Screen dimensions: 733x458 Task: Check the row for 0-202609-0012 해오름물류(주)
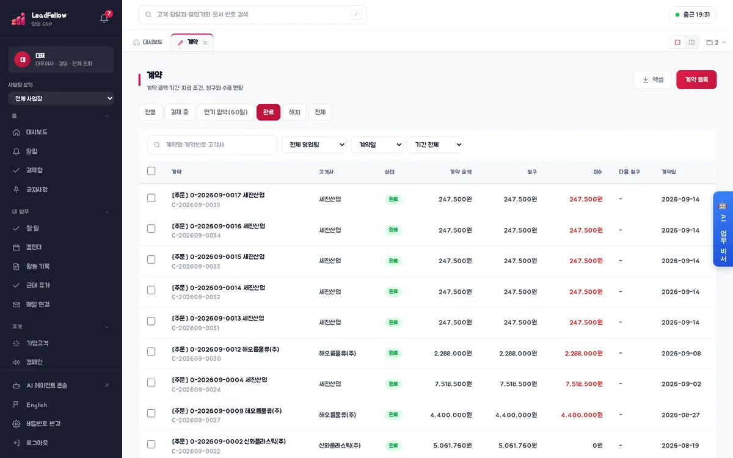(151, 352)
